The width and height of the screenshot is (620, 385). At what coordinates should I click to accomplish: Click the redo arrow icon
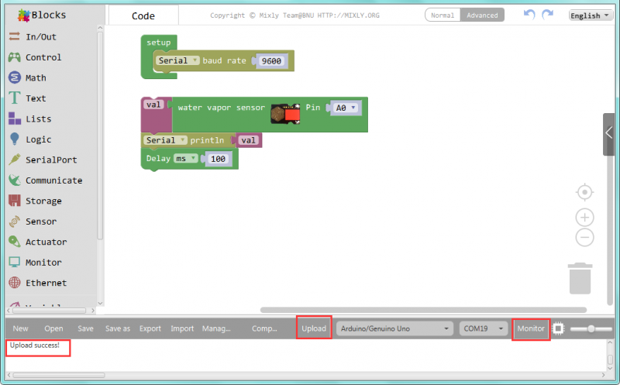(548, 15)
